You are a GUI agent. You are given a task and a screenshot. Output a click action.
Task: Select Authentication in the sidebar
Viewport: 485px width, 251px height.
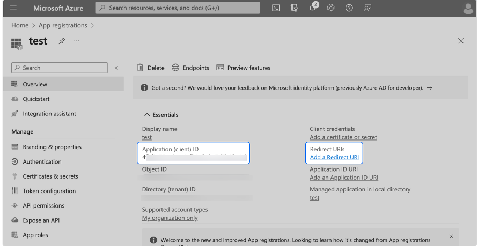[42, 161]
